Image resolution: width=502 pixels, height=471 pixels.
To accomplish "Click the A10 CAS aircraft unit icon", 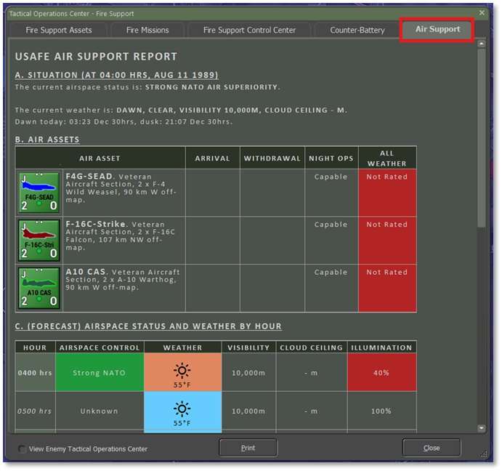I will pyautogui.click(x=39, y=289).
